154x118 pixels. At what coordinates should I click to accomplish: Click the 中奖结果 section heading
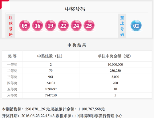[77, 45]
